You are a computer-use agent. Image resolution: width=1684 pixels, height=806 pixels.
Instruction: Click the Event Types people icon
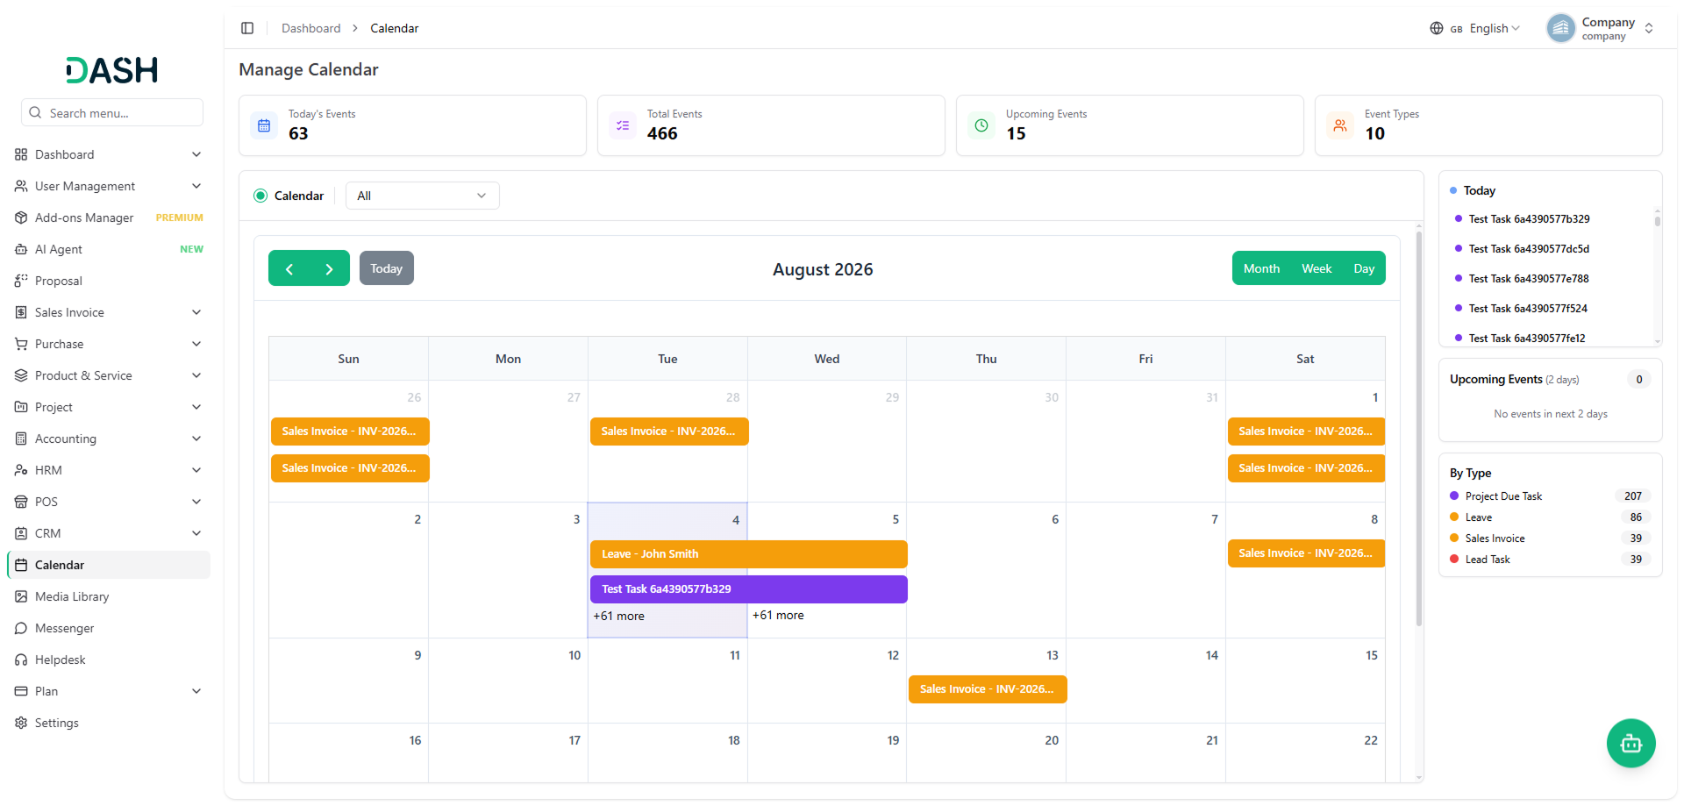pyautogui.click(x=1340, y=125)
